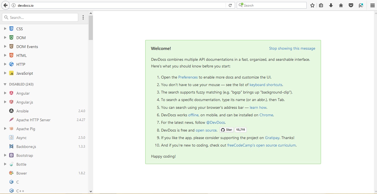Bookmark this page with the star icon
The width and height of the screenshot is (377, 194).
(312, 5)
